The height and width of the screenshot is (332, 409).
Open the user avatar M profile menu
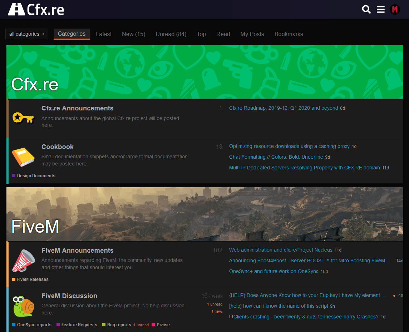[x=395, y=10]
